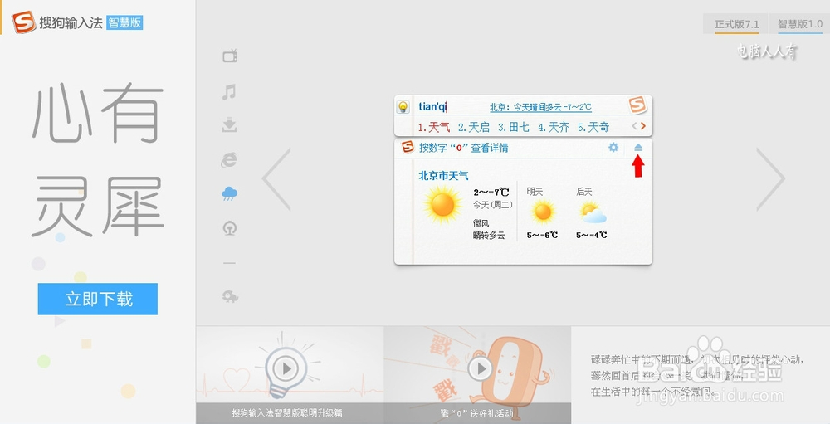Select the railway train icon
Image resolution: width=830 pixels, height=424 pixels.
229,228
